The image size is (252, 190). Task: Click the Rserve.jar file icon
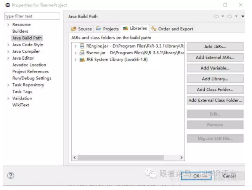click(x=82, y=53)
